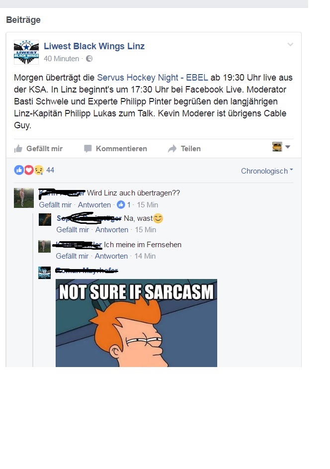Reply to 'Ich meine im Fernsehen' comment
The image size is (330, 469).
[x=111, y=256]
